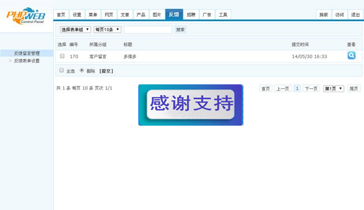
Task: Click the 退出 logout button
Action: point(355,15)
